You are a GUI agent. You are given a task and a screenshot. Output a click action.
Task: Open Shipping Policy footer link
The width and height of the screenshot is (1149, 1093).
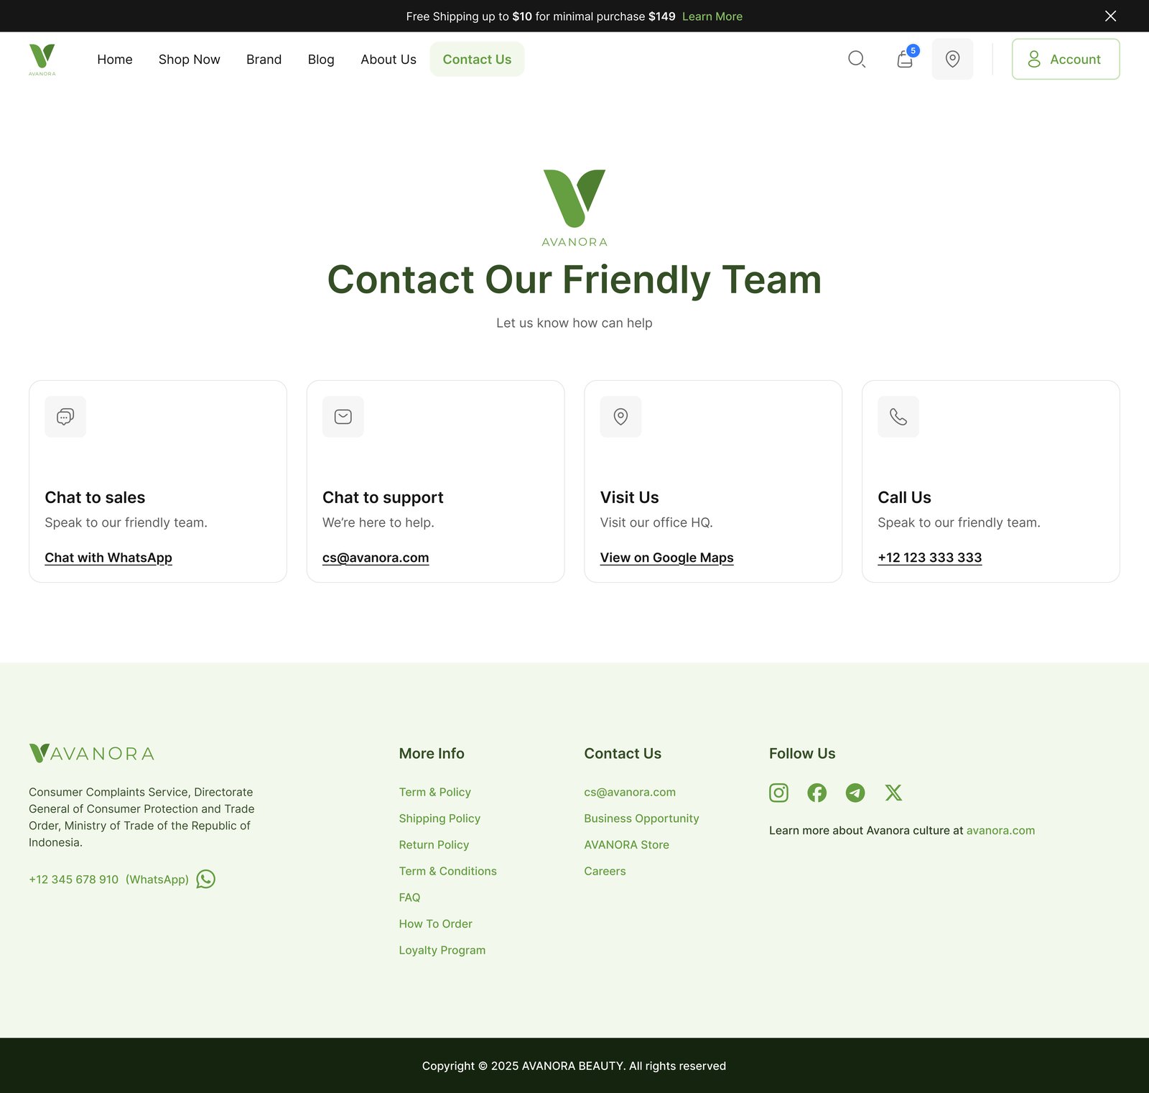click(x=439, y=818)
